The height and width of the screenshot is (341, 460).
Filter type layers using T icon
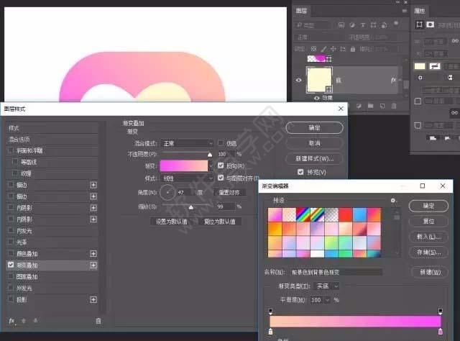pos(362,25)
